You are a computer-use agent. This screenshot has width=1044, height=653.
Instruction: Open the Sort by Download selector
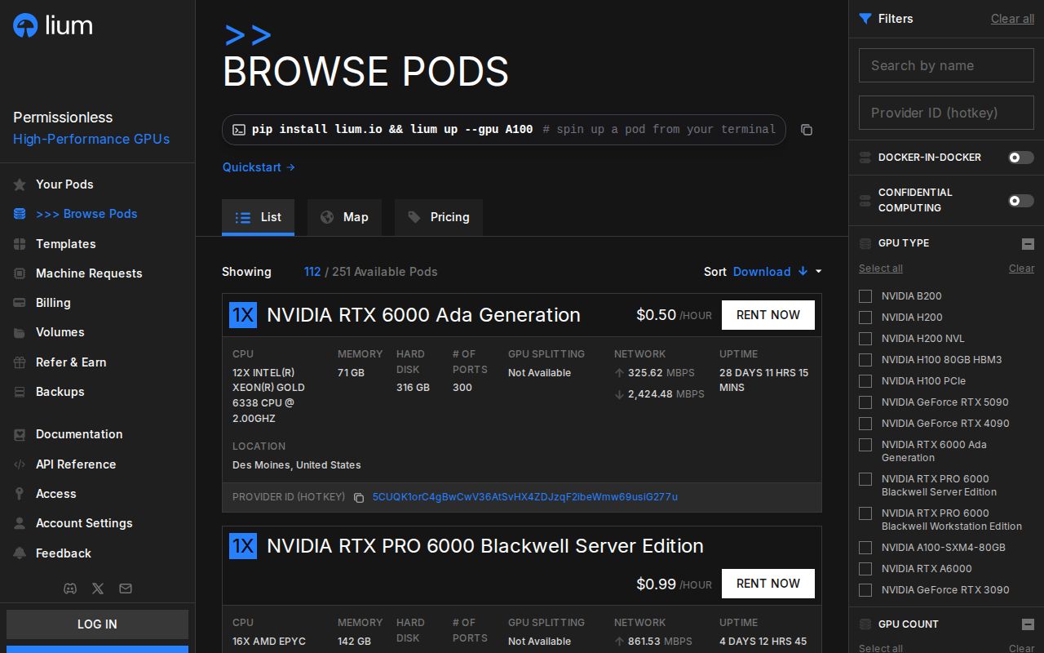point(762,272)
